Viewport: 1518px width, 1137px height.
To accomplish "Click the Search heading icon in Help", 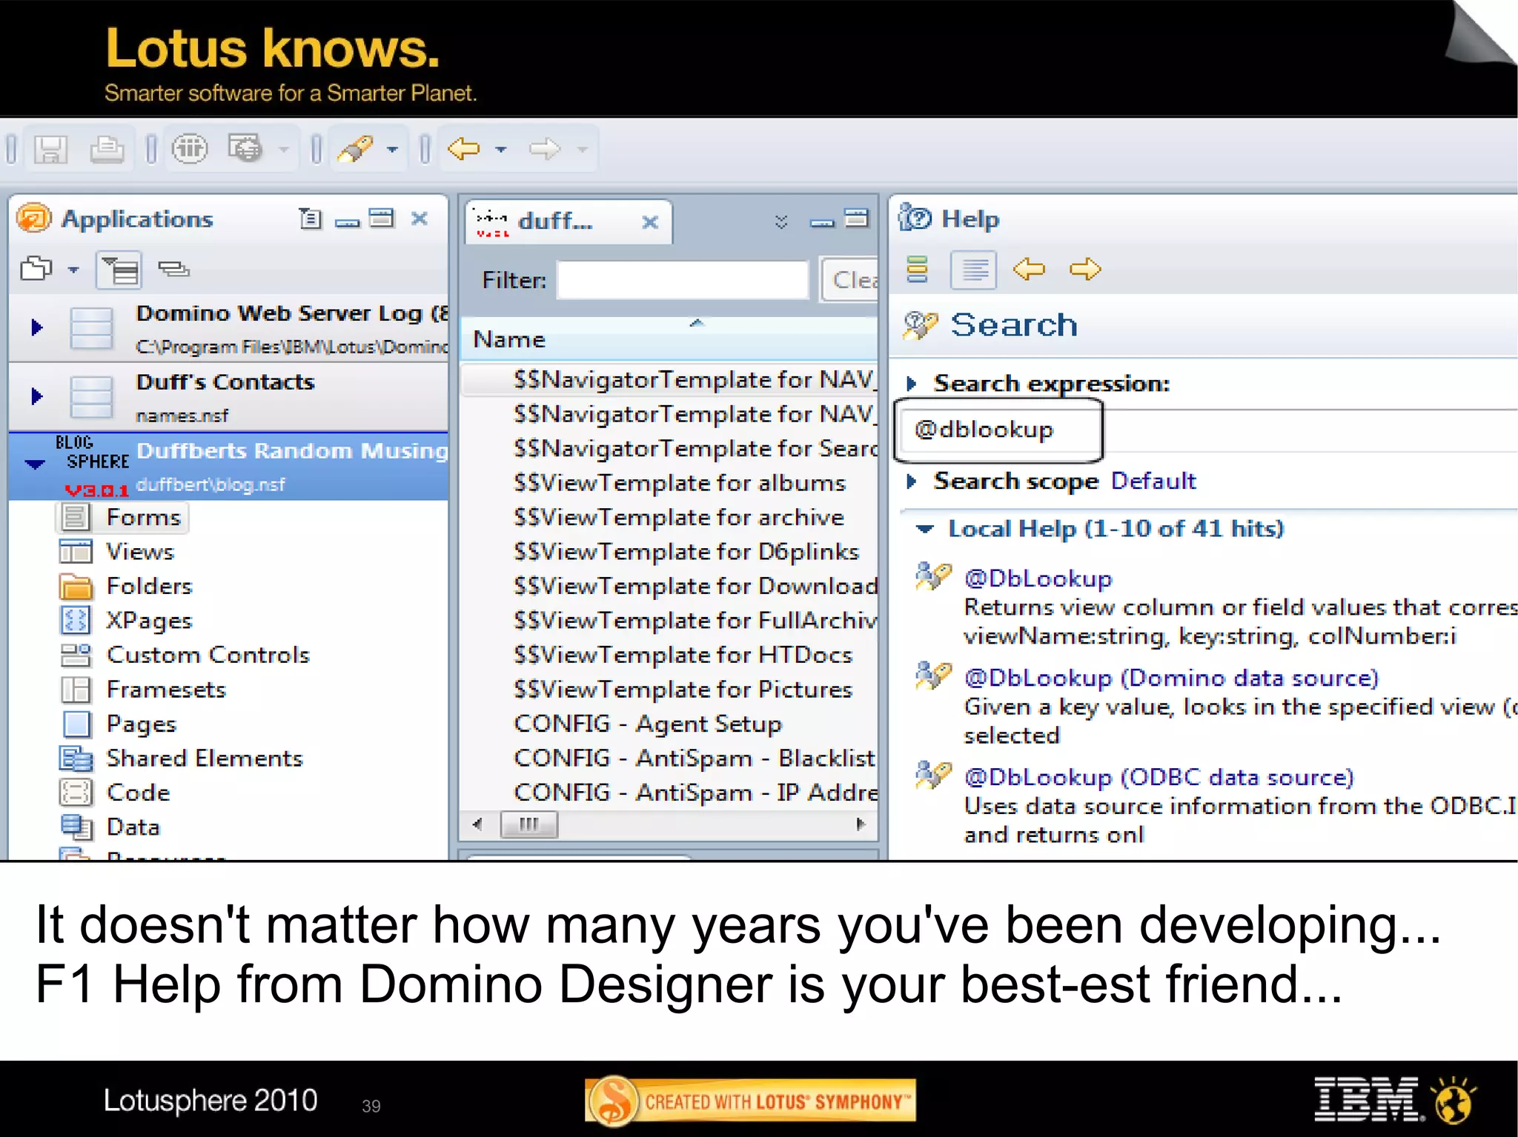I will pyautogui.click(x=920, y=325).
